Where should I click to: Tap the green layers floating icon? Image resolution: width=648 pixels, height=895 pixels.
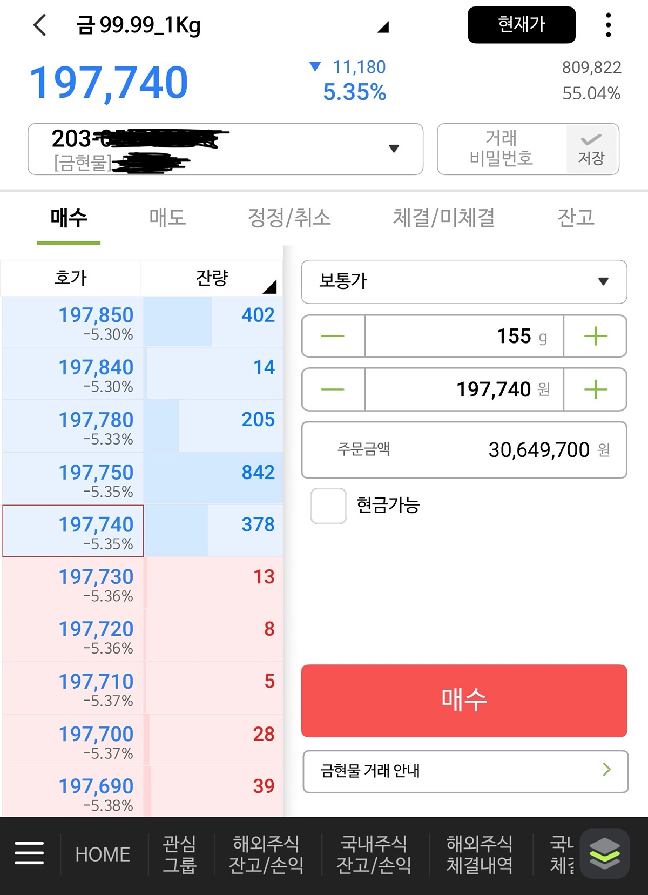[x=605, y=853]
